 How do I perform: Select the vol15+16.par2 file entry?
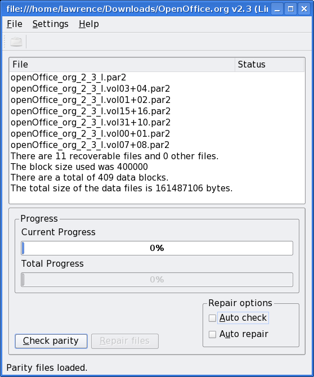coord(91,111)
